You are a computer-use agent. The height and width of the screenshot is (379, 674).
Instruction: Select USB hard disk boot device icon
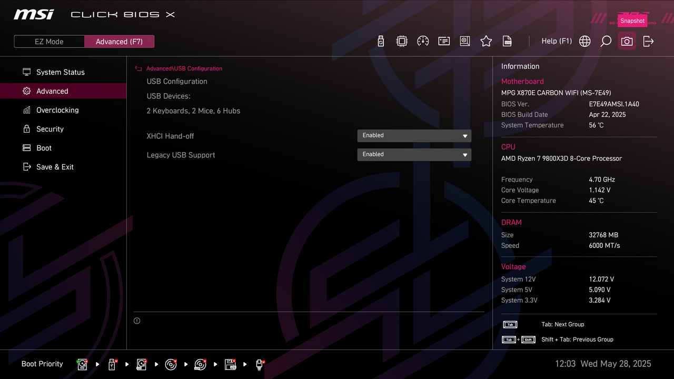141,364
